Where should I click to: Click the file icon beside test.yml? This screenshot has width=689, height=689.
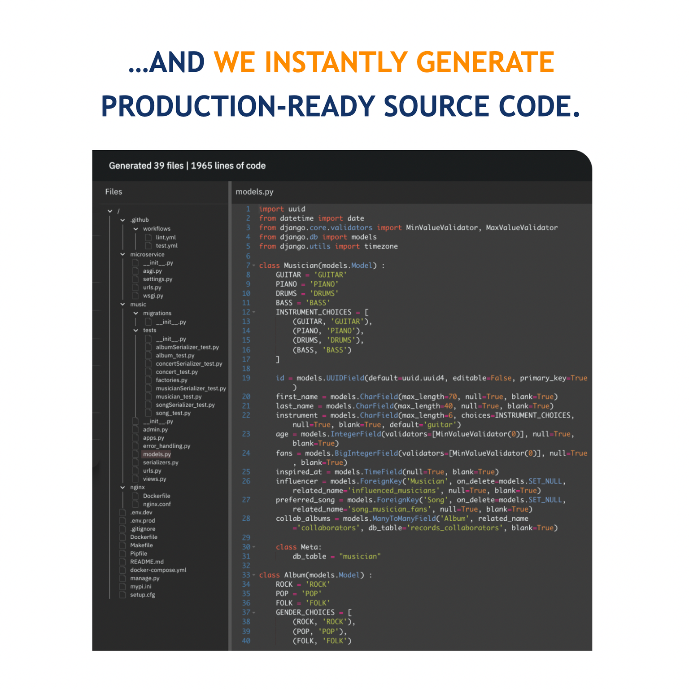point(148,246)
